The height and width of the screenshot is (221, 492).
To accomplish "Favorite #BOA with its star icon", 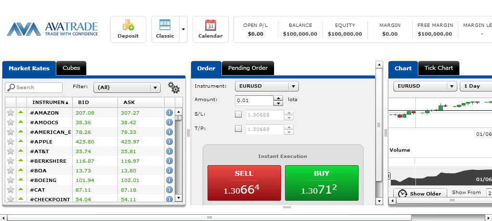I will point(11,170).
